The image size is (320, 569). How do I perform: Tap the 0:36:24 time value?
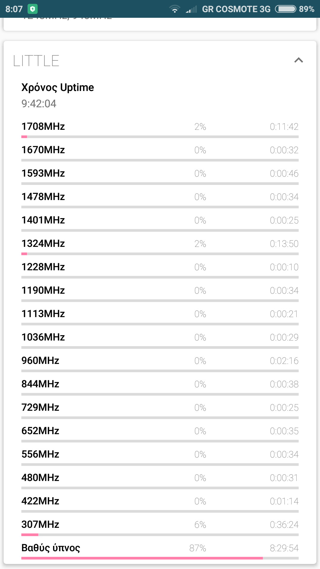tap(284, 525)
